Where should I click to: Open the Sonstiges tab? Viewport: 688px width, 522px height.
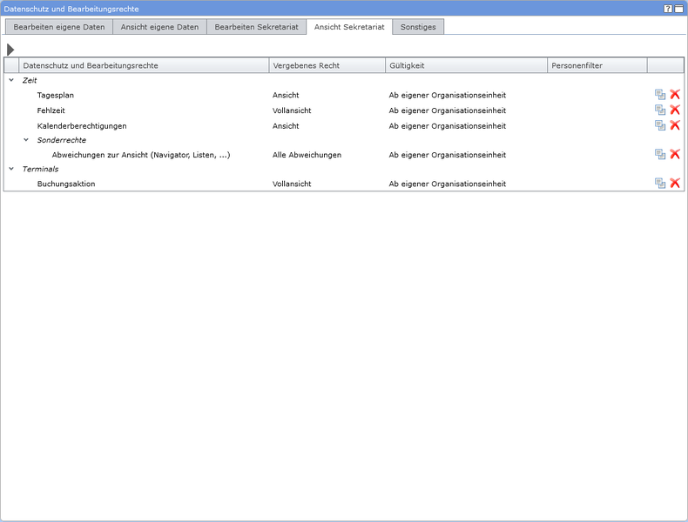point(418,27)
